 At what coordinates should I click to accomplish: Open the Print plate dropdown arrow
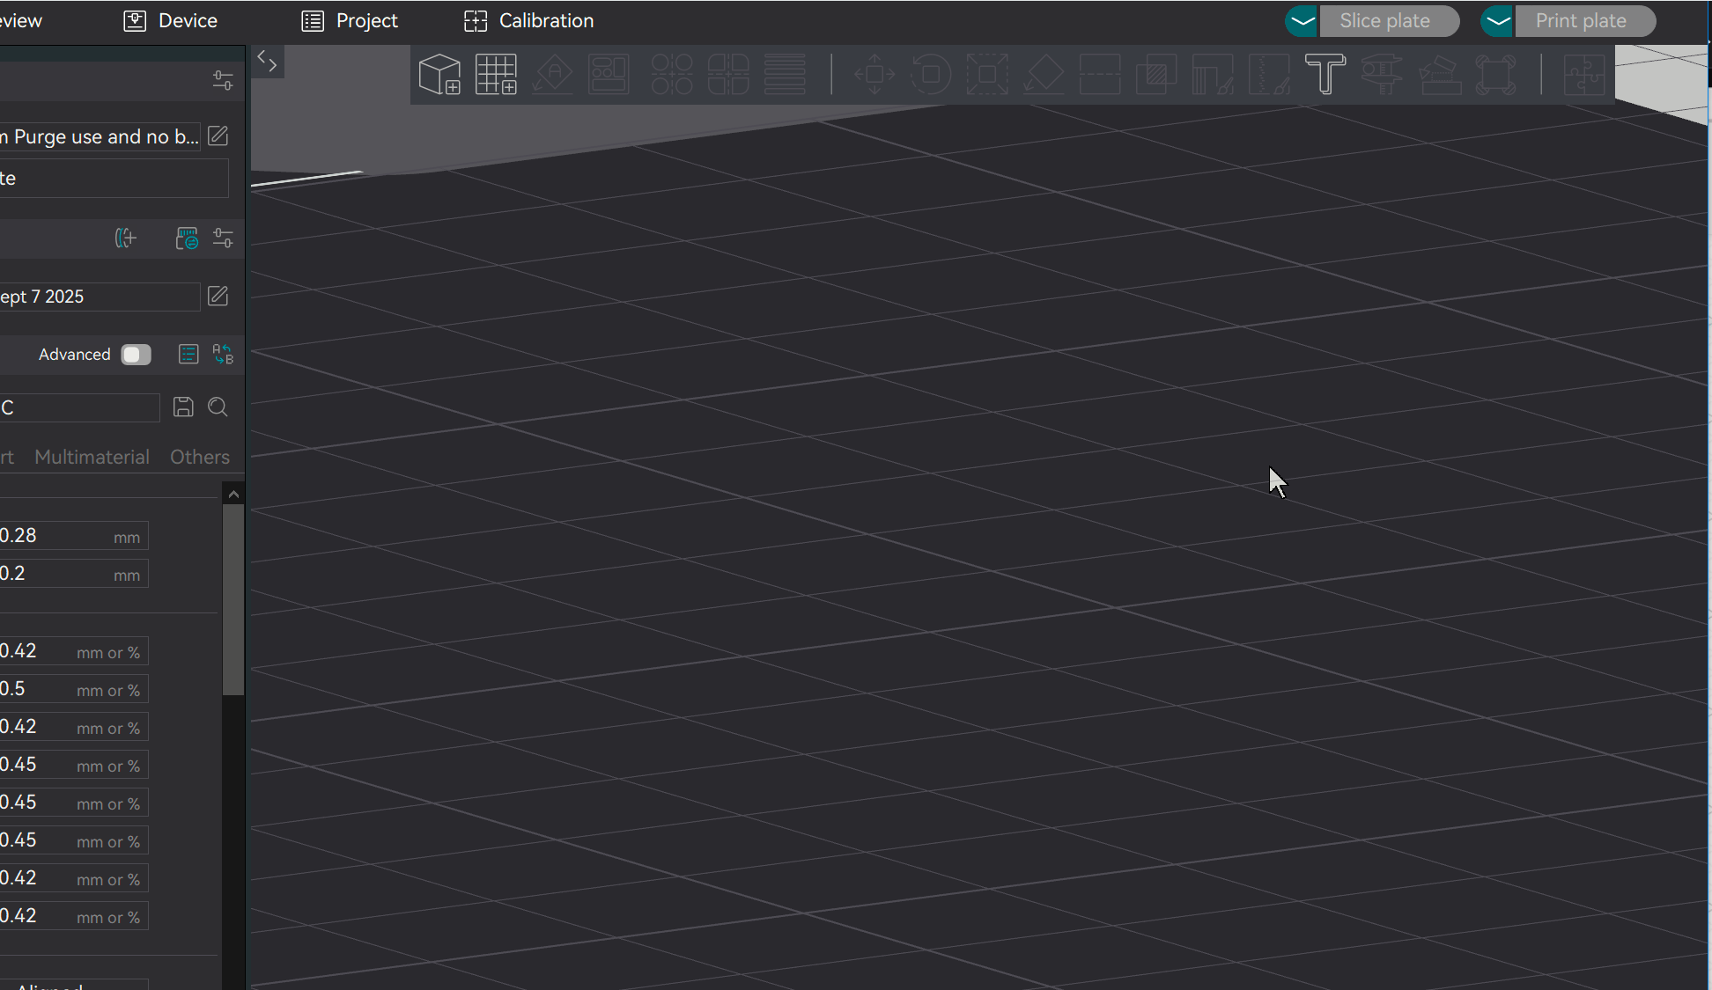click(1498, 21)
